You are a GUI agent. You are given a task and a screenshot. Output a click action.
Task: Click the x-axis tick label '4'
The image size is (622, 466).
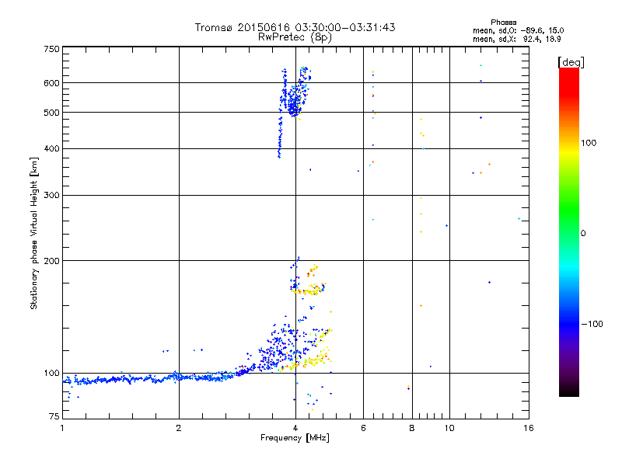tap(295, 428)
